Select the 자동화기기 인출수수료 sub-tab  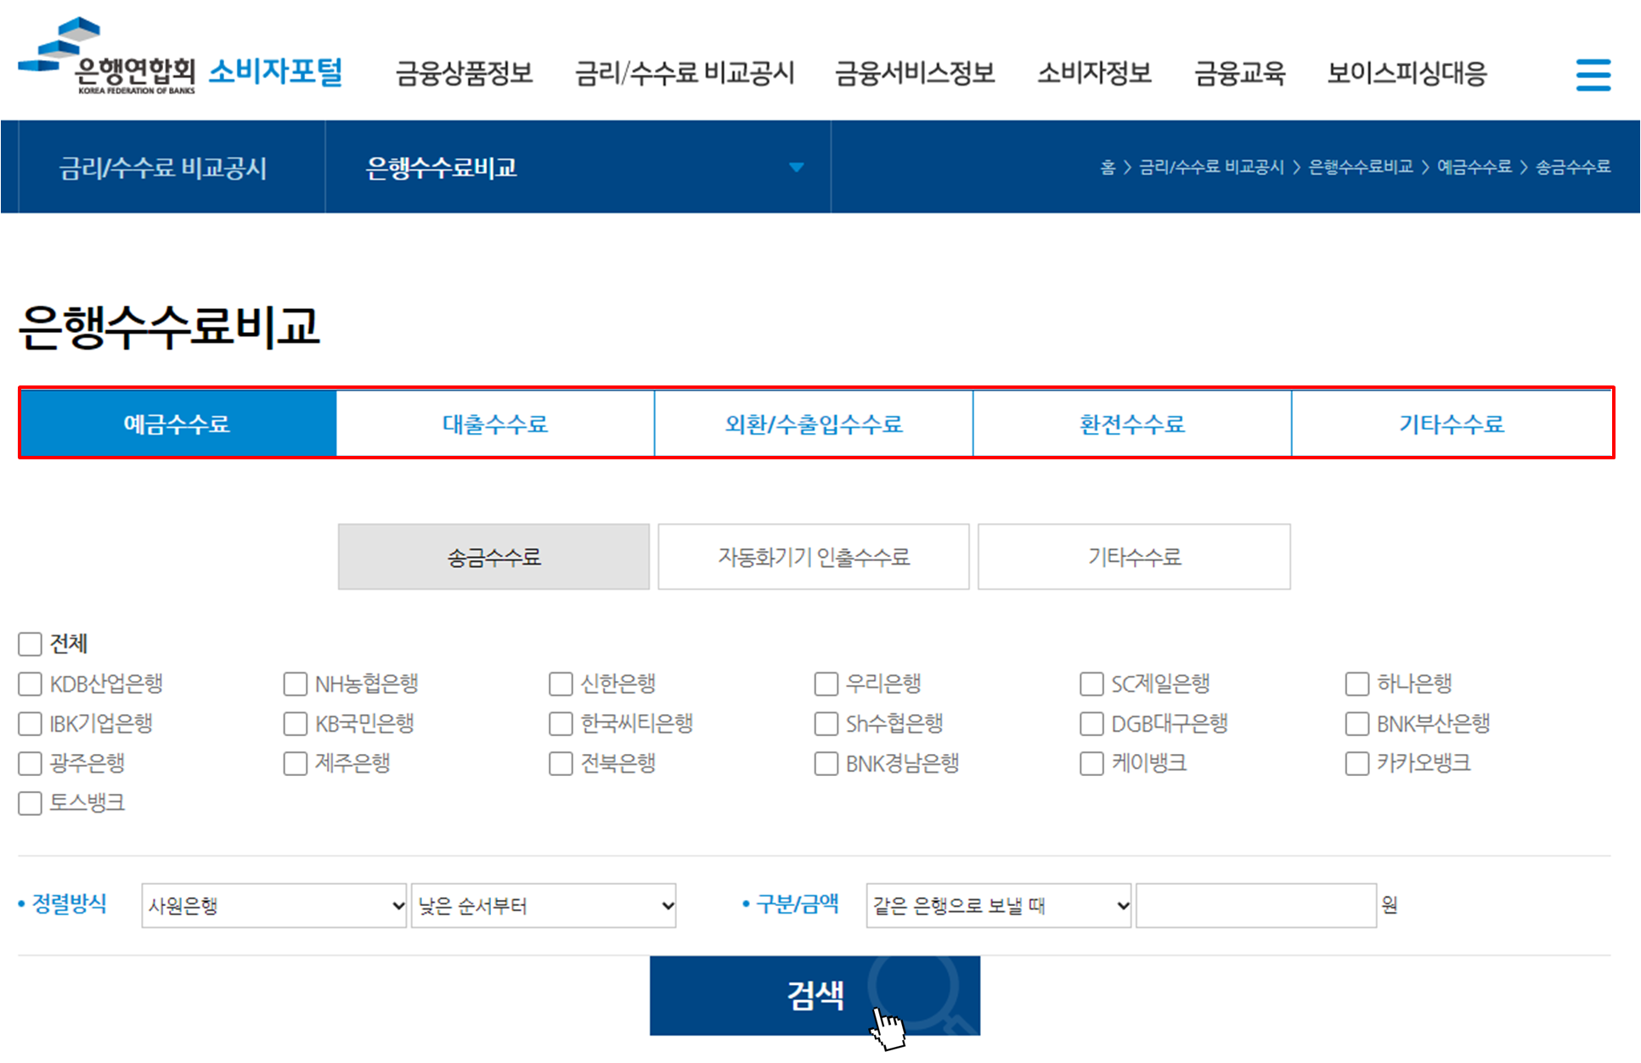click(x=814, y=557)
